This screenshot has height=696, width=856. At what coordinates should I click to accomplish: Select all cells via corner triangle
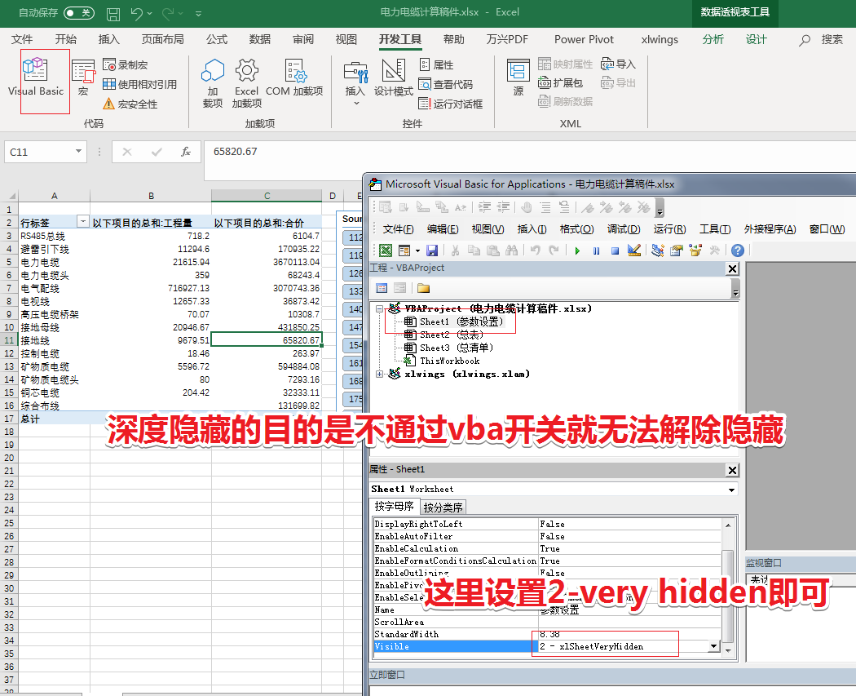point(10,196)
